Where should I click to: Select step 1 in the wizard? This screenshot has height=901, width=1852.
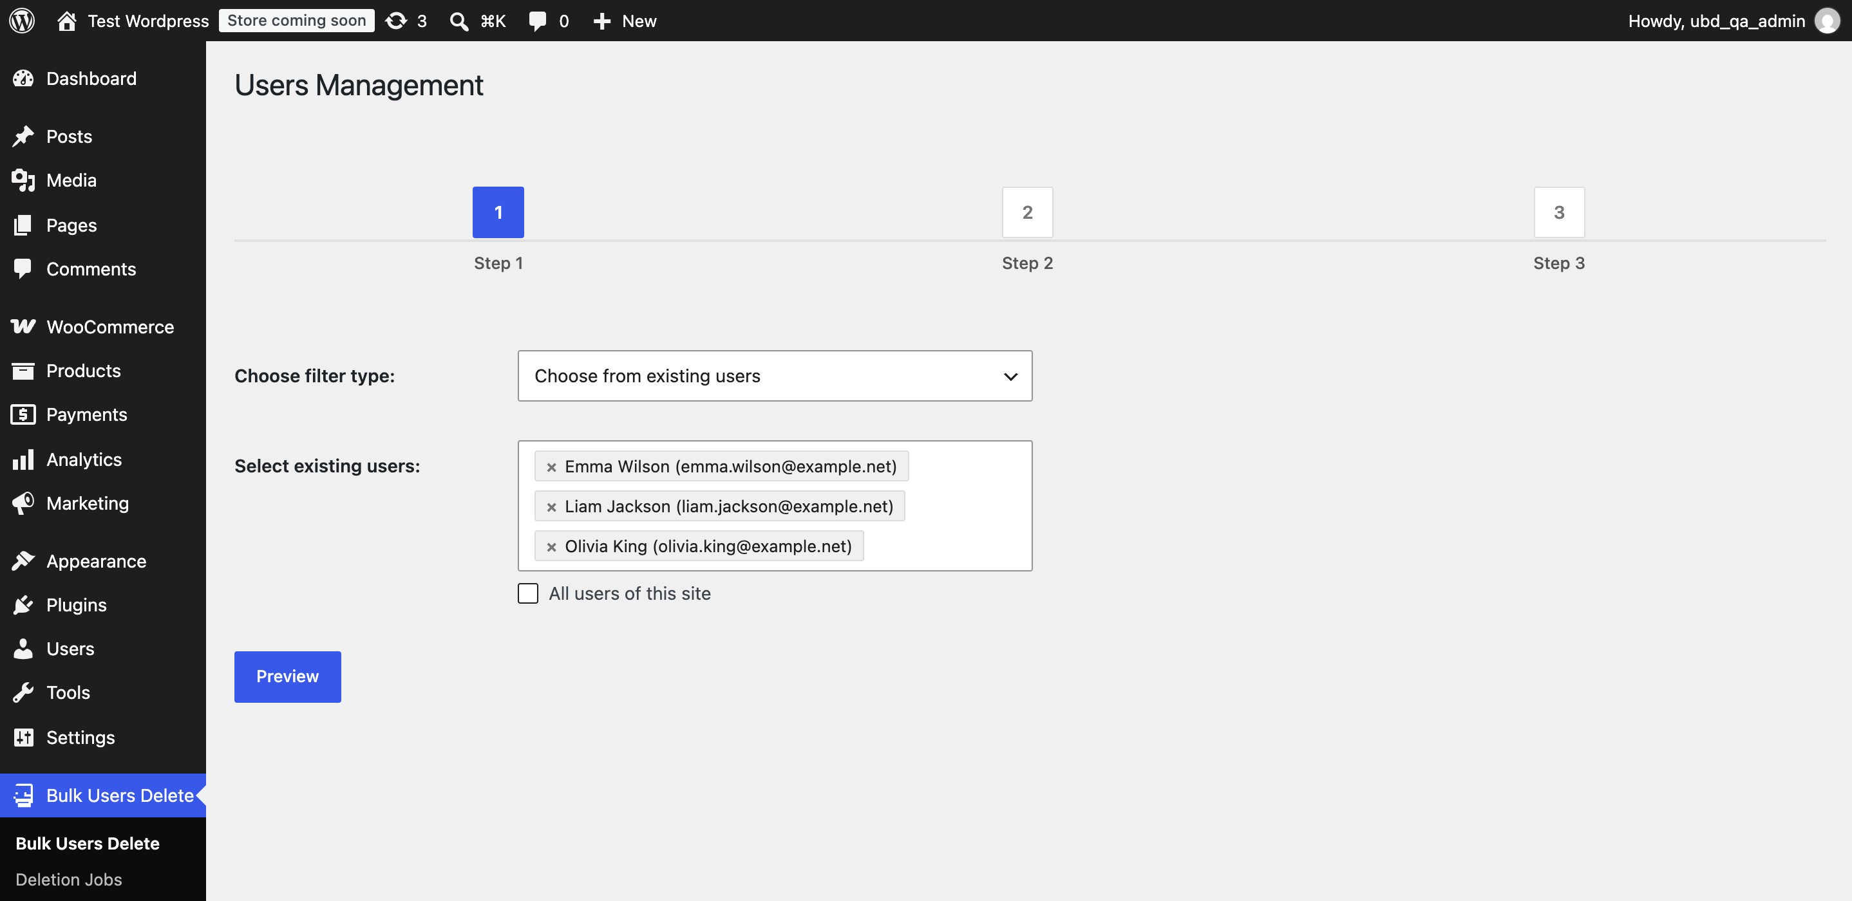(498, 212)
